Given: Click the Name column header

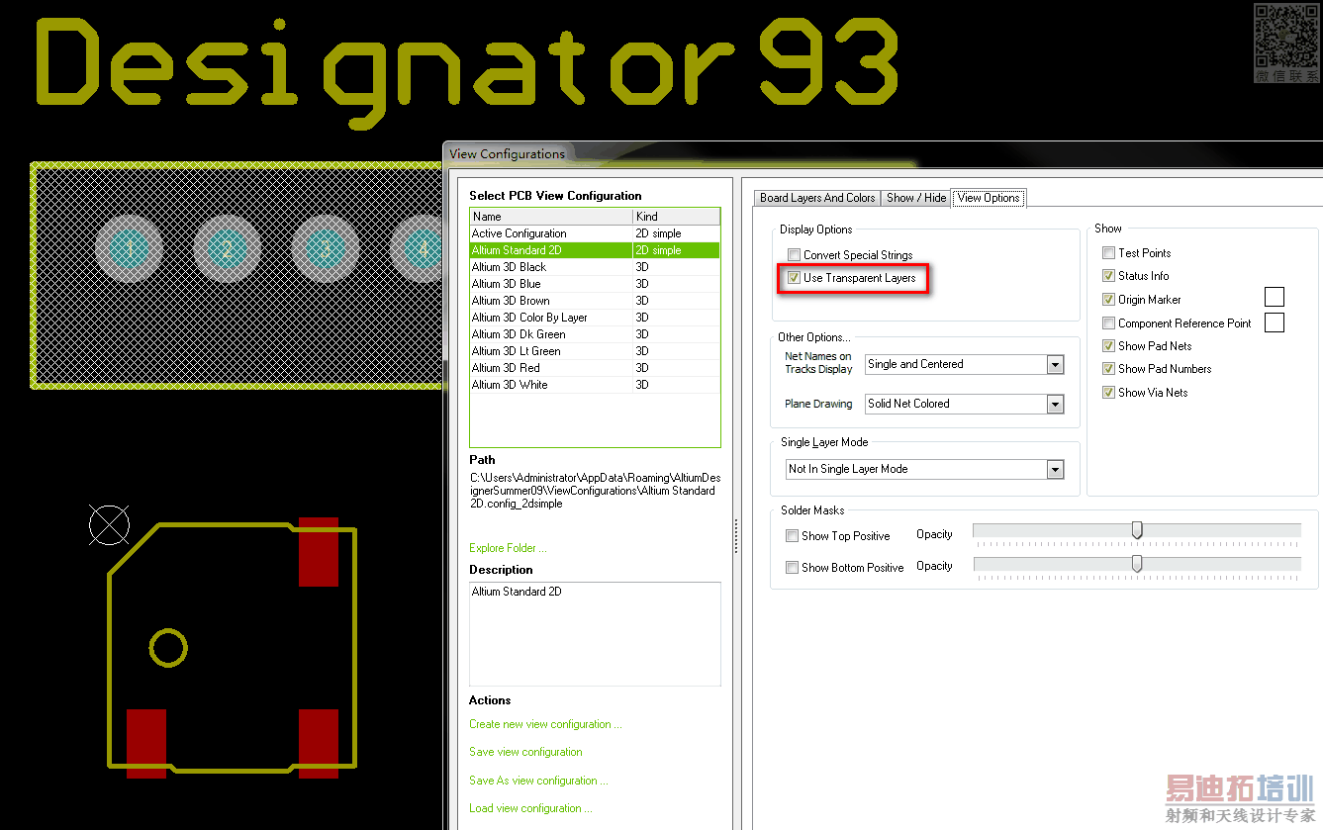Looking at the screenshot, I should 551,217.
